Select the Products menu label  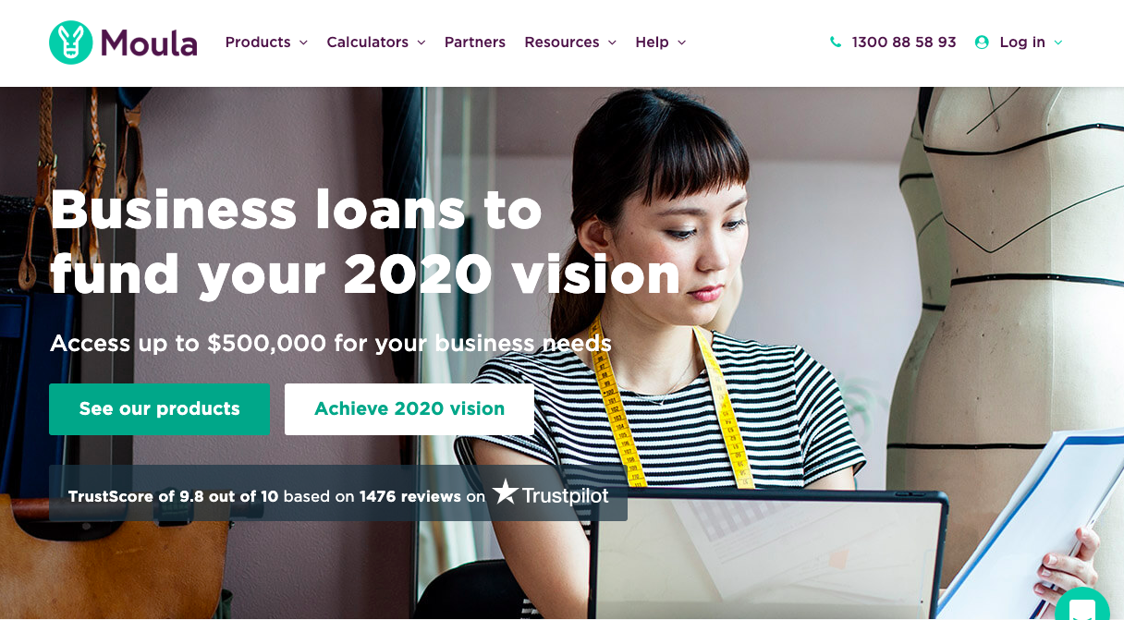[258, 43]
